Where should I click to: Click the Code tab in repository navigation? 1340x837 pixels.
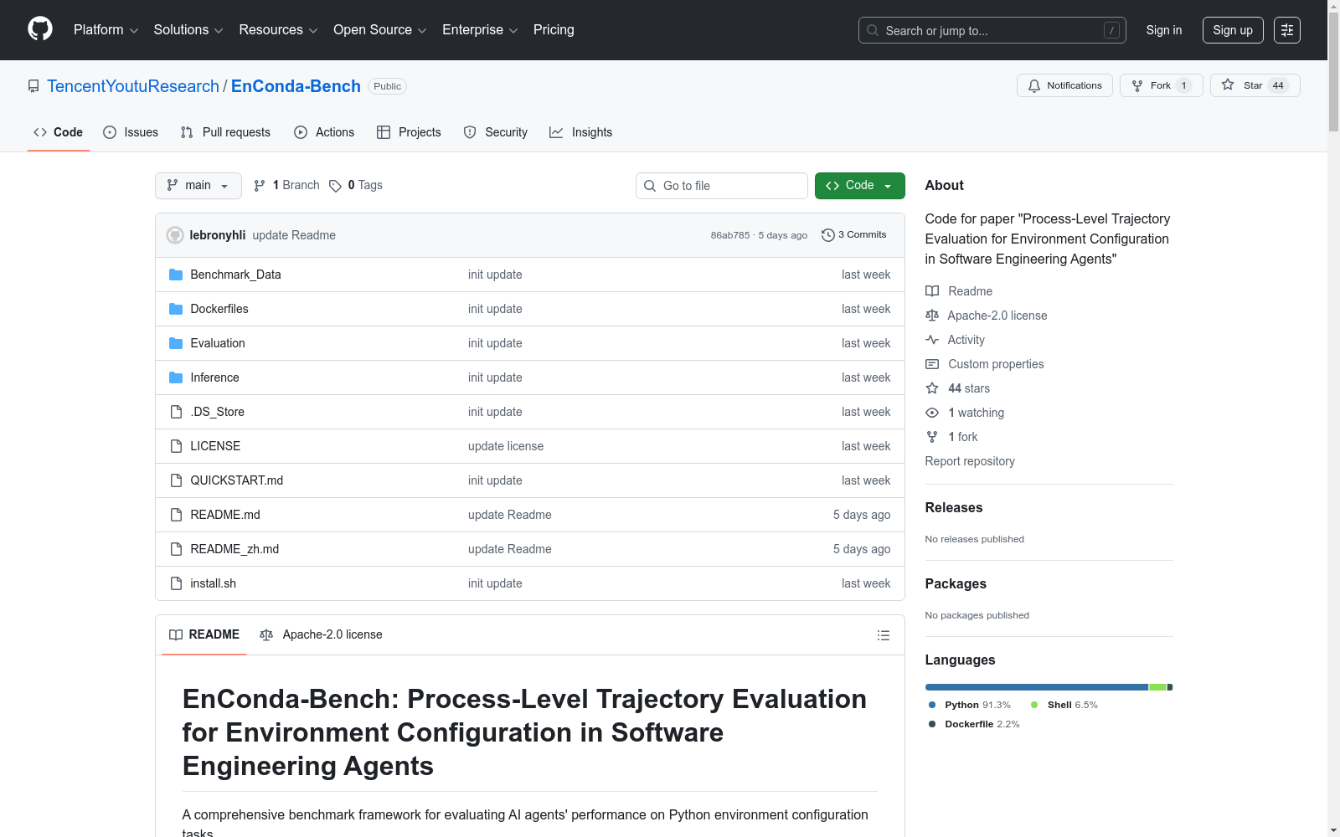coord(59,132)
